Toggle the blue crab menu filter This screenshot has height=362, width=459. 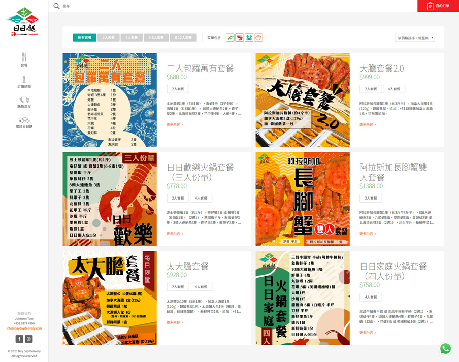(x=249, y=38)
